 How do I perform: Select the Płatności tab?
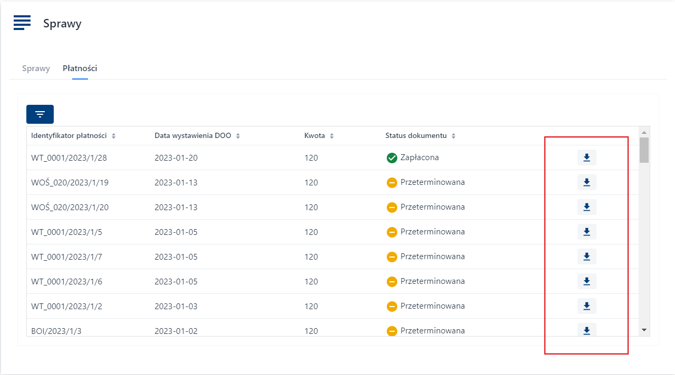(80, 68)
